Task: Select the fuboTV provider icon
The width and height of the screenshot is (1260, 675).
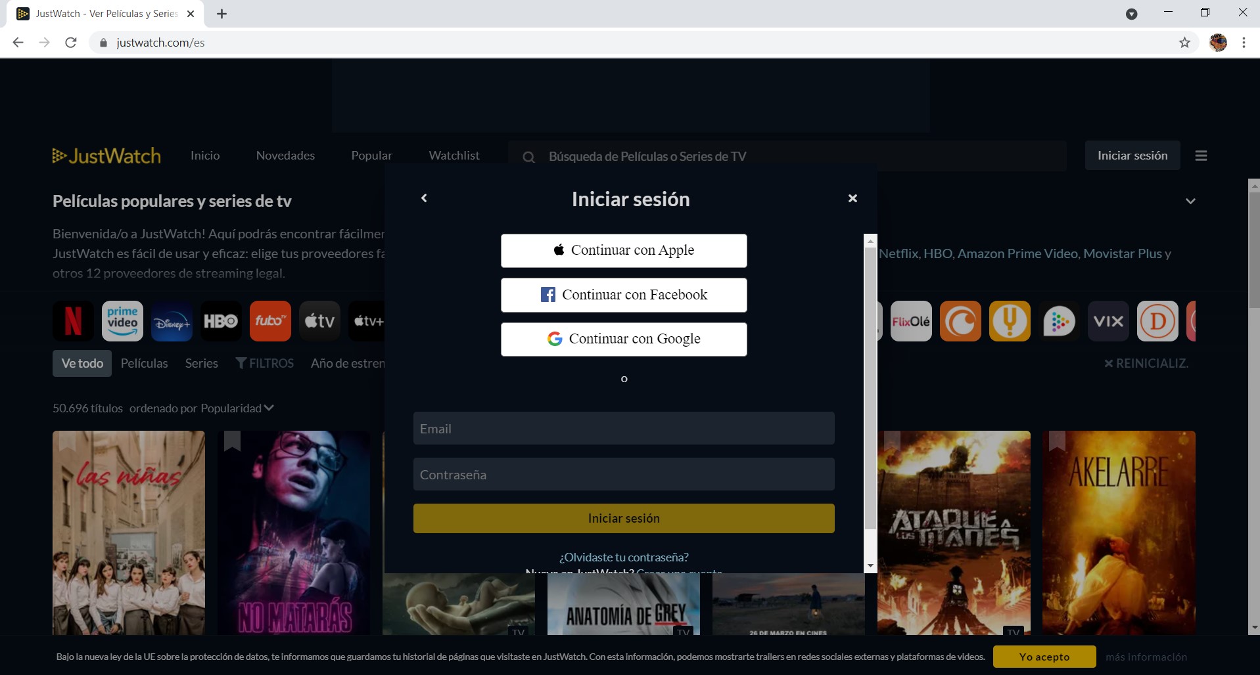Action: click(x=270, y=321)
